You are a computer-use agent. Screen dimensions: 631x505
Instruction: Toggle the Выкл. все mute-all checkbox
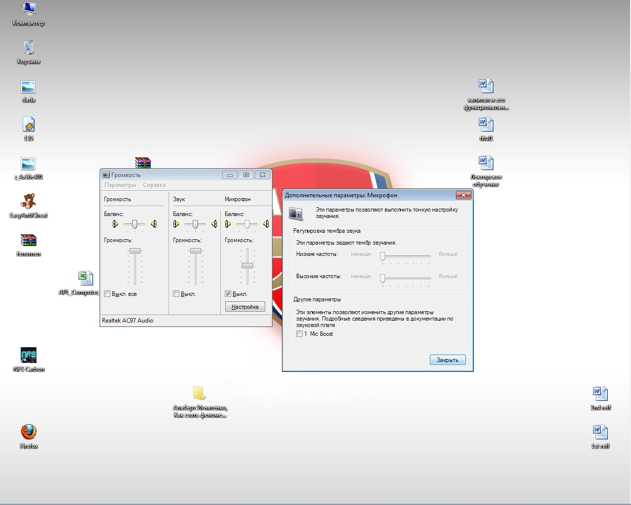tap(107, 294)
